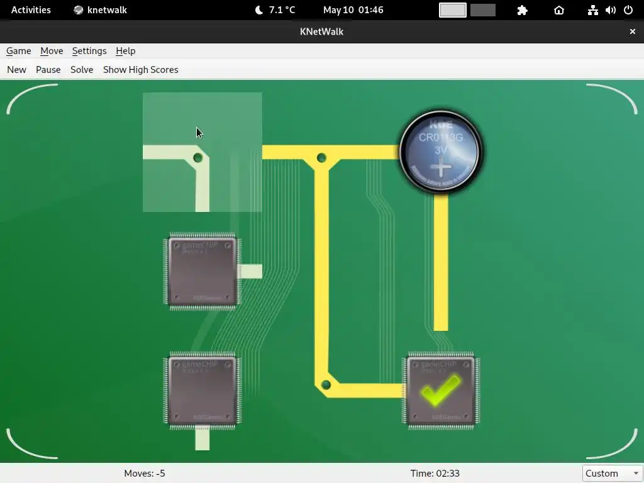Open the Help menu

coord(125,51)
